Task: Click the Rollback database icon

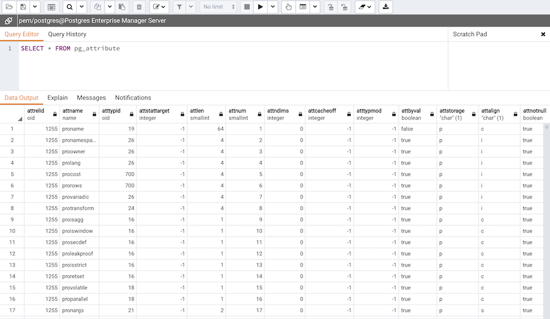Action: pos(344,7)
